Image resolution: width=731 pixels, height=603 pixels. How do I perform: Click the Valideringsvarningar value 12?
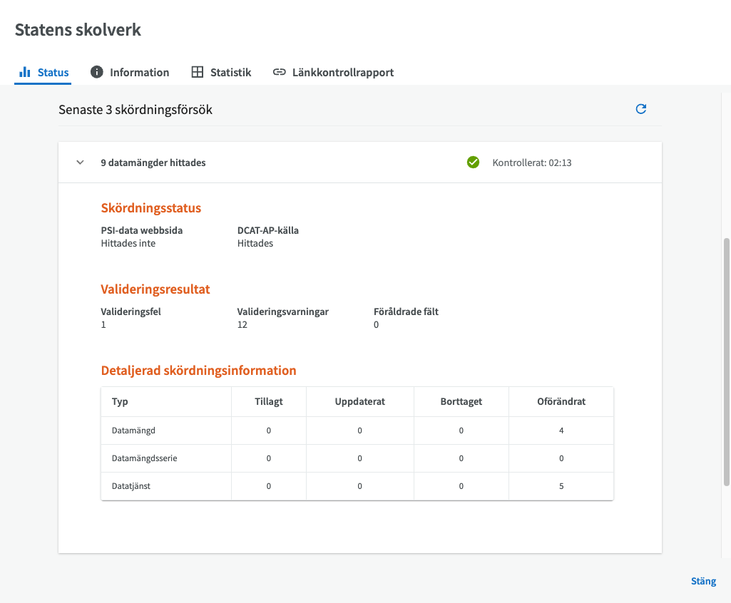(x=242, y=324)
